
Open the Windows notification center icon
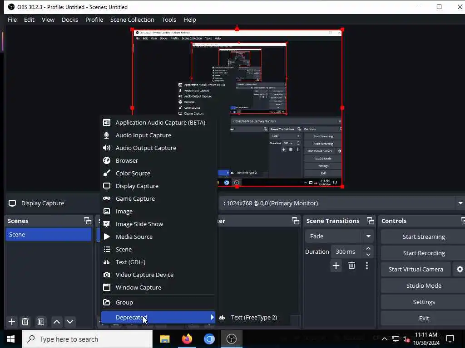[450, 339]
